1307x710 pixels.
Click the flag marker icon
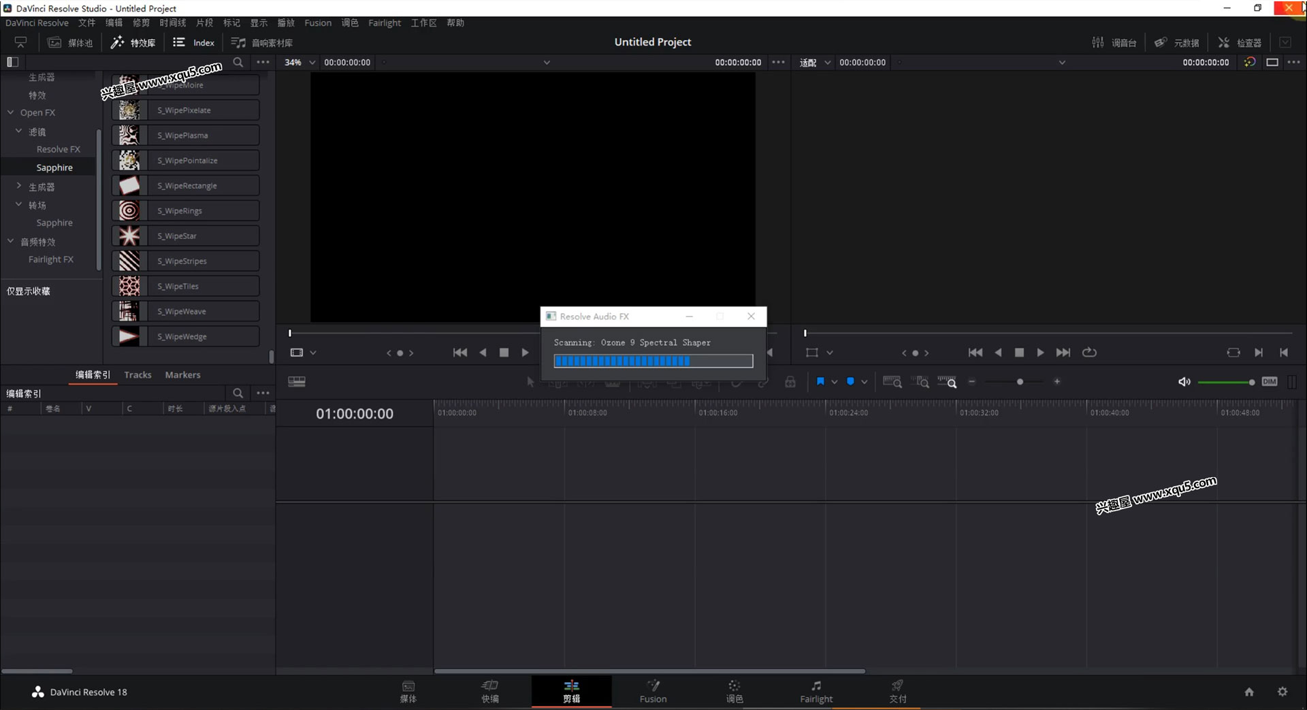coord(820,382)
